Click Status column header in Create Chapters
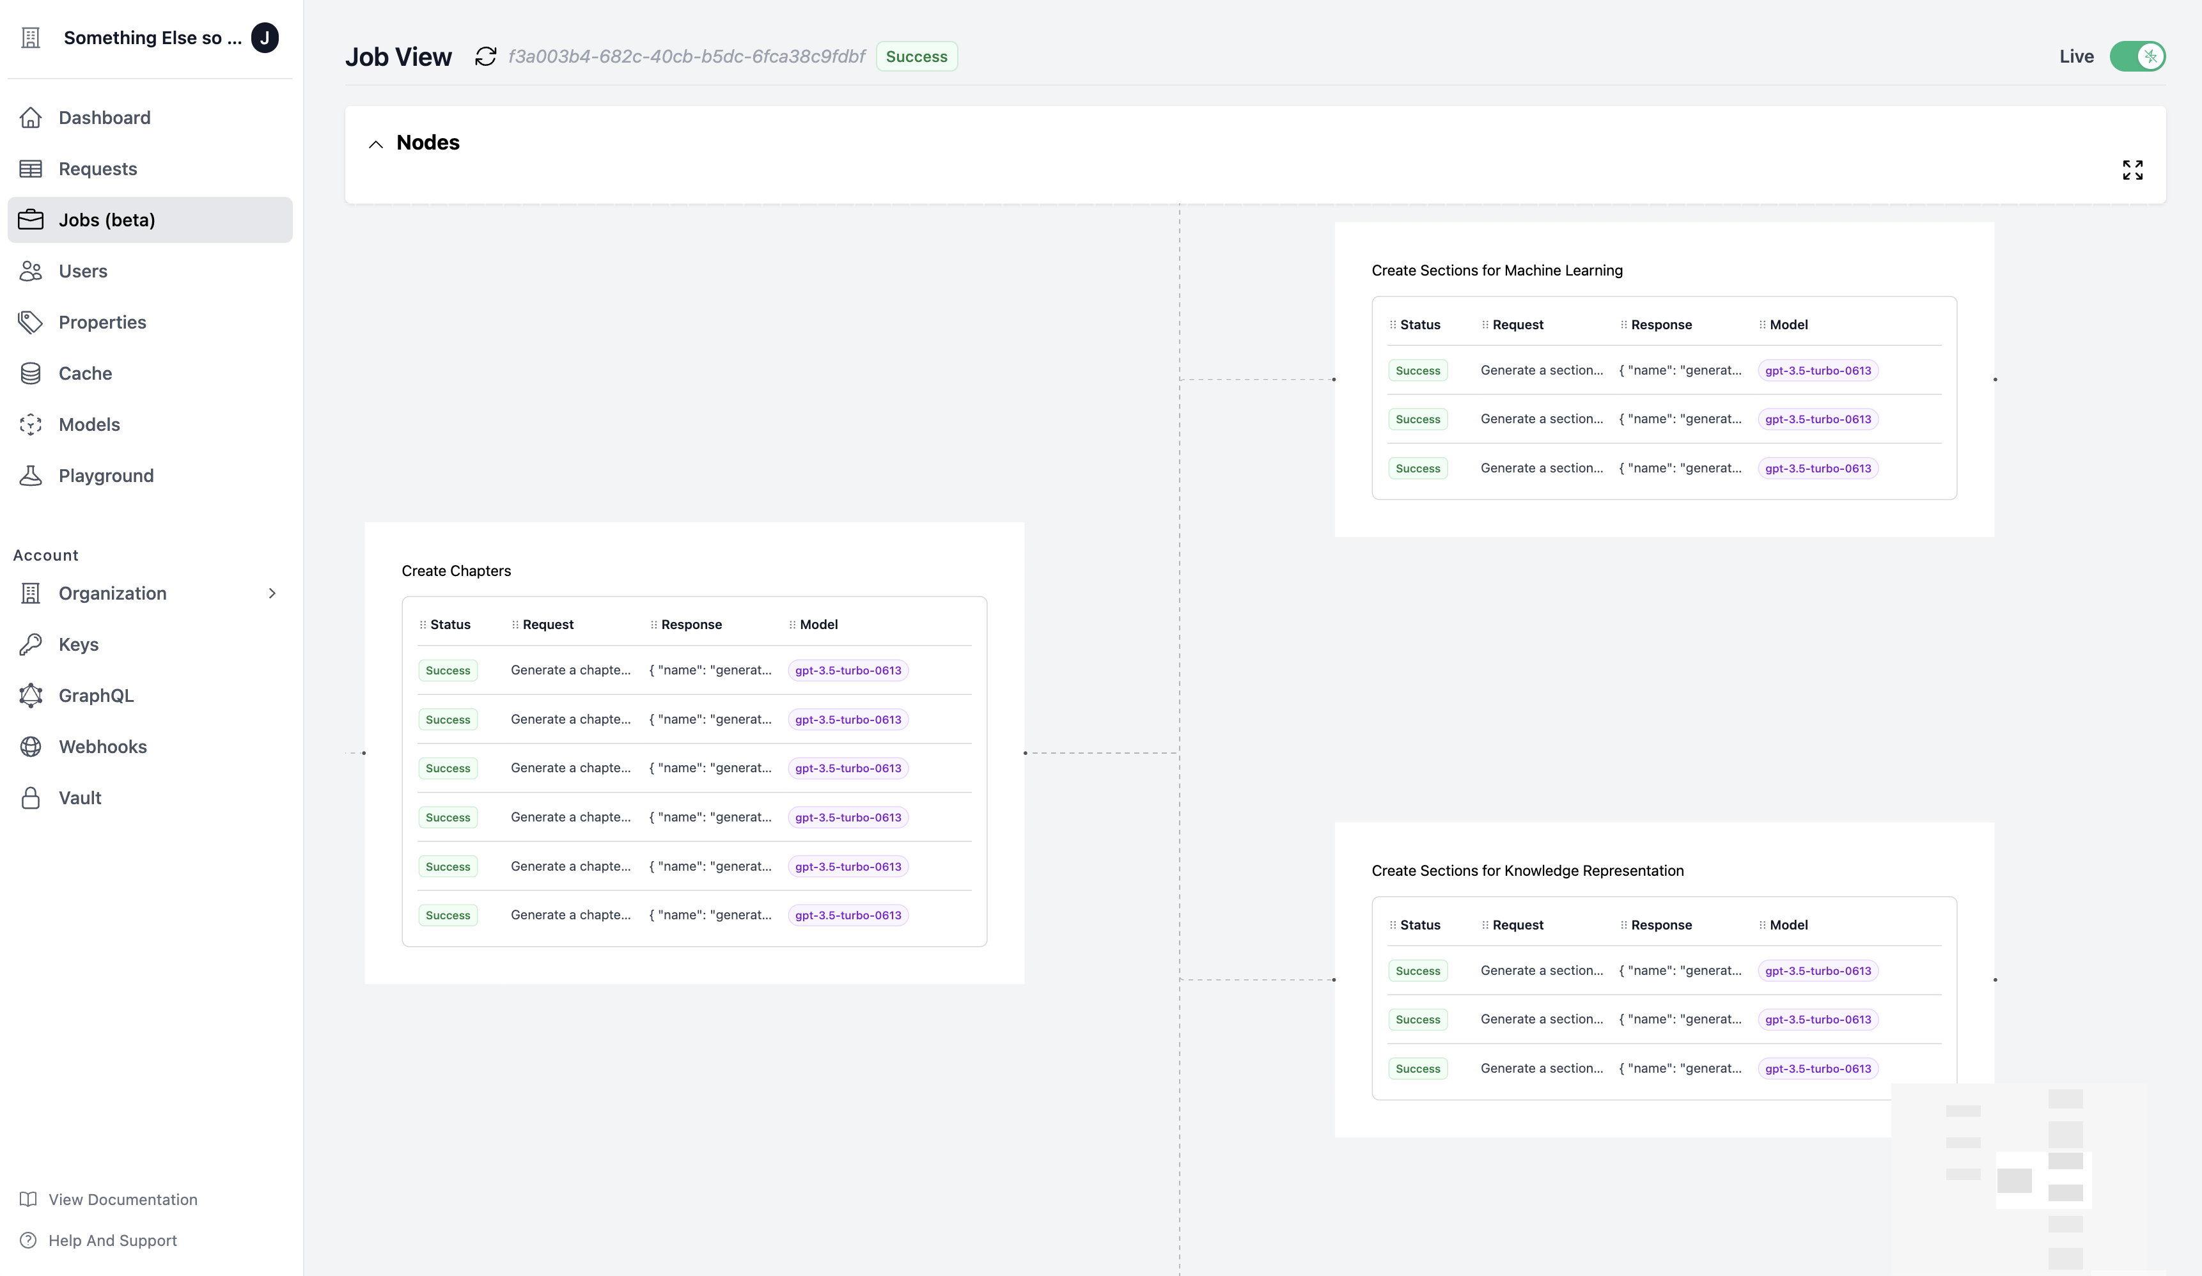 pyautogui.click(x=450, y=624)
